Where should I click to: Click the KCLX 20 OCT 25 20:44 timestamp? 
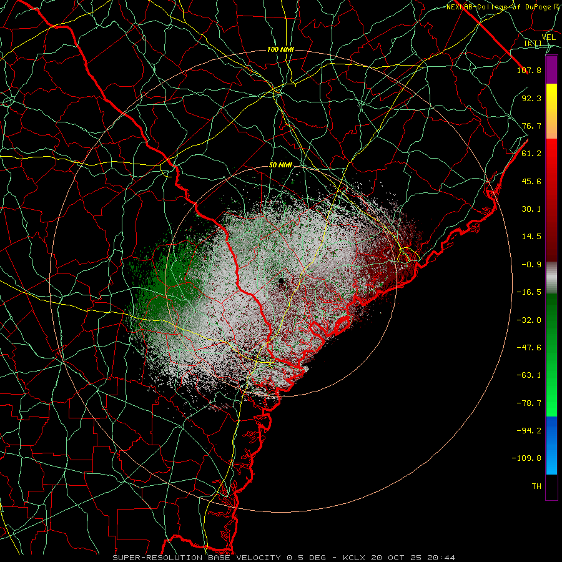[399, 558]
